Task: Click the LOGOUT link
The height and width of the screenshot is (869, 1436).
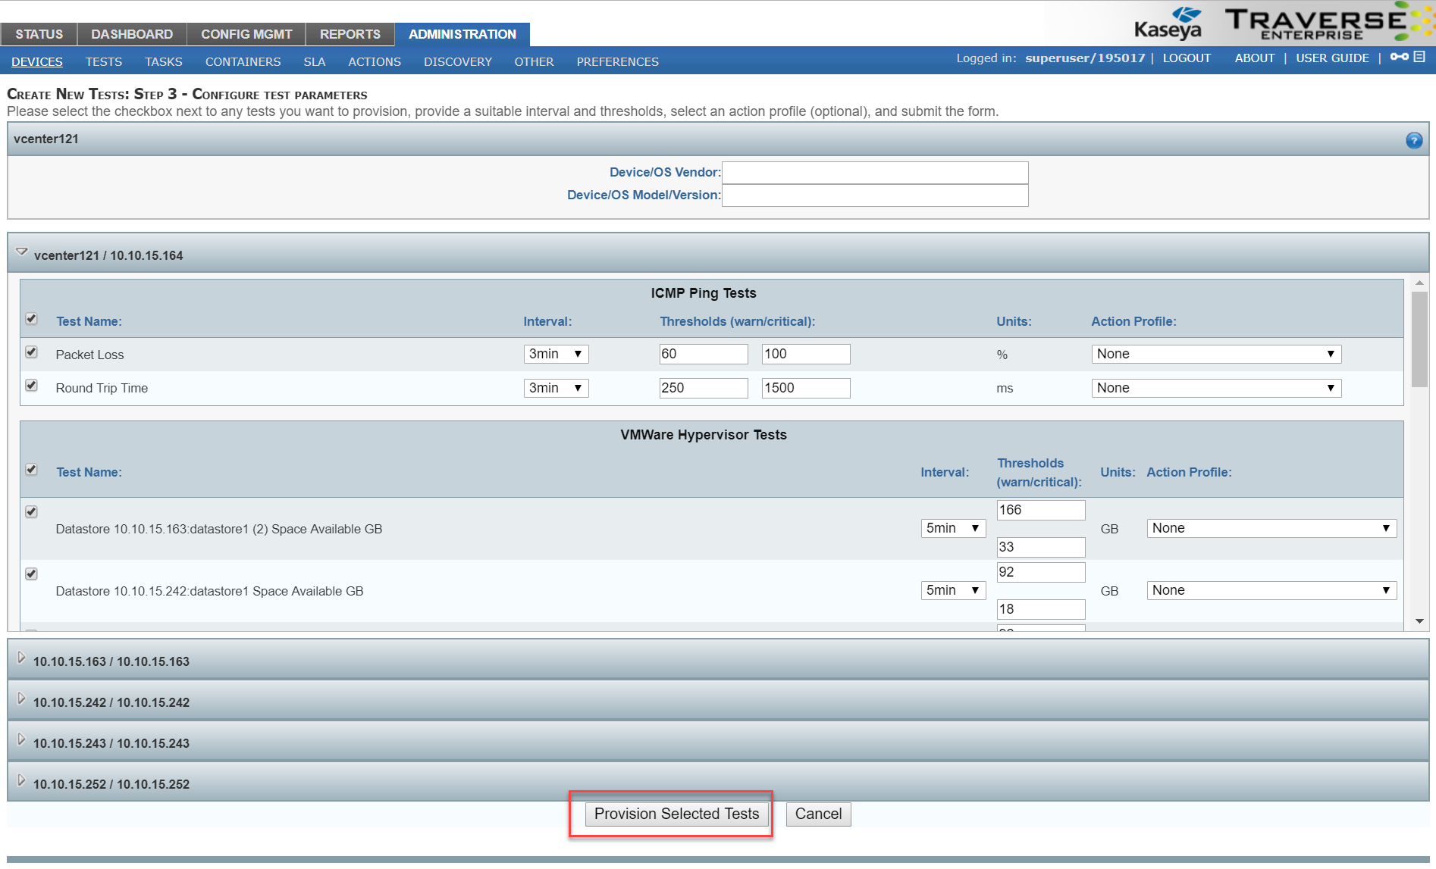Action: pos(1187,58)
